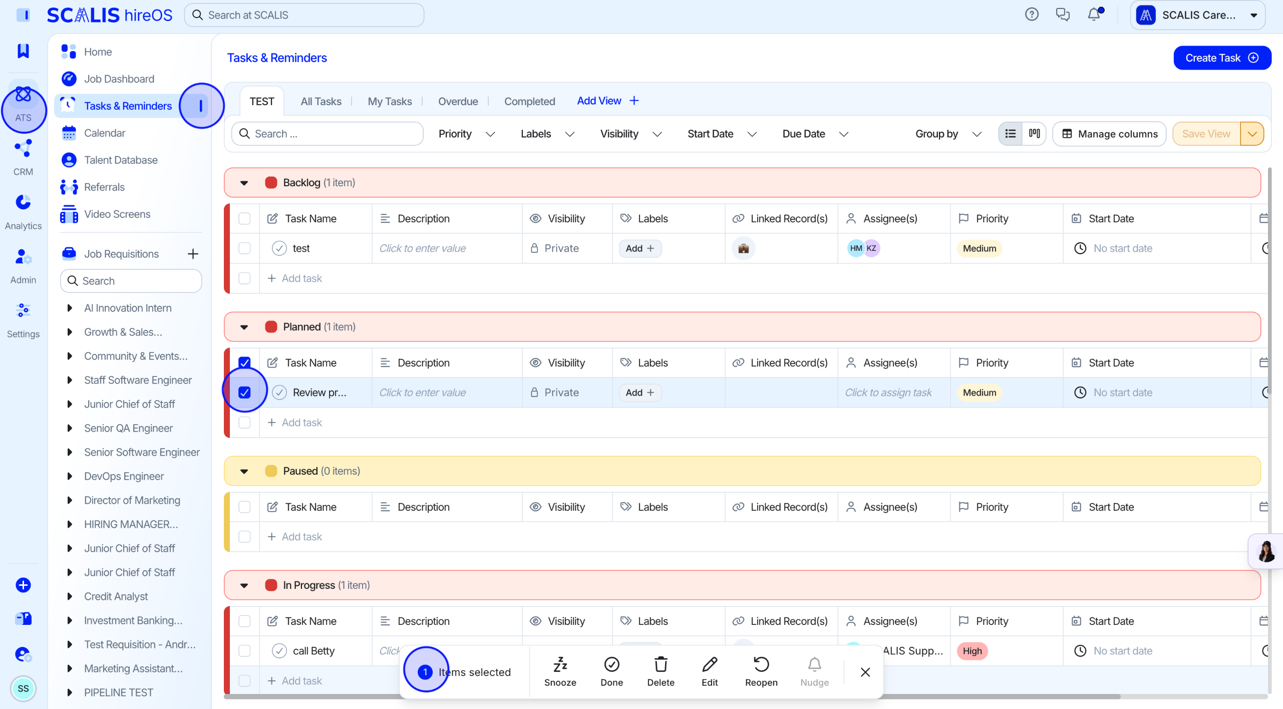Complete the 'call Betty' task circle
Screen dimensions: 1283x709
coord(279,650)
